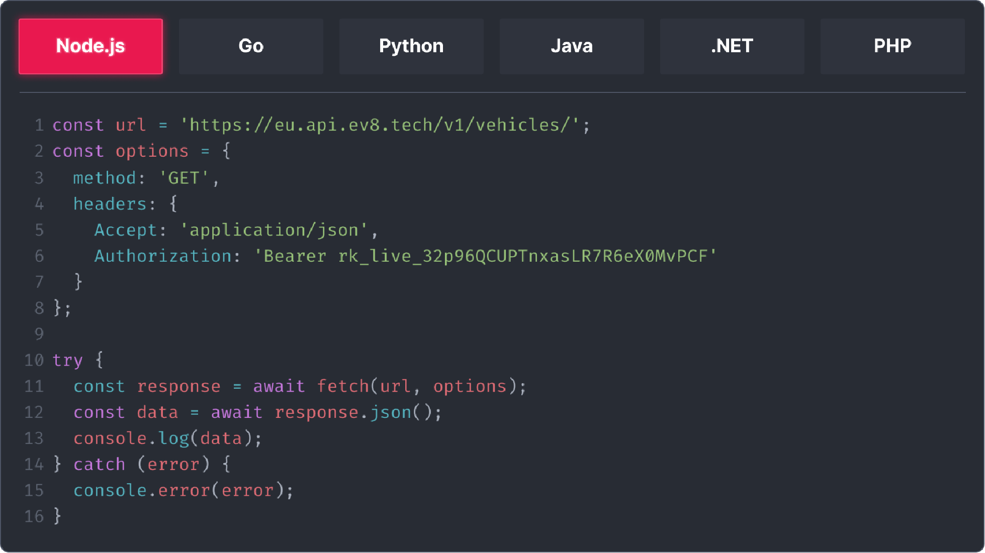Image resolution: width=985 pixels, height=553 pixels.
Task: Click the fetch function call
Action: 343,386
